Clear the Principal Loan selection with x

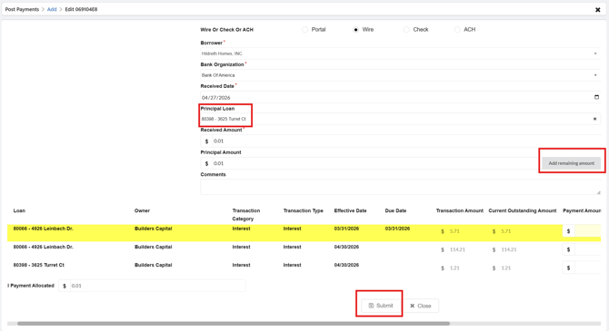(594, 119)
